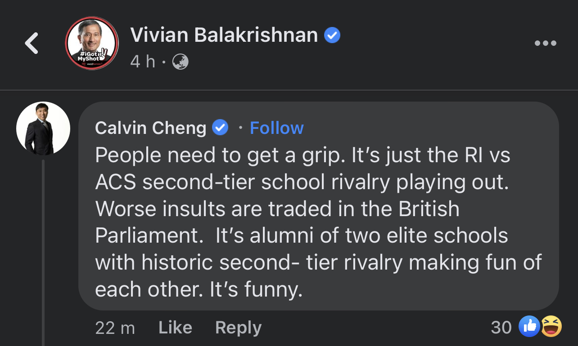The height and width of the screenshot is (346, 578).
Task: Reply to Calvin Cheng's comment
Action: click(x=238, y=328)
